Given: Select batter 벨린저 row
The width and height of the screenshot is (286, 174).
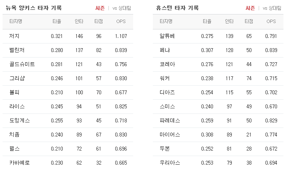Looking at the screenshot, I should pos(68,50).
